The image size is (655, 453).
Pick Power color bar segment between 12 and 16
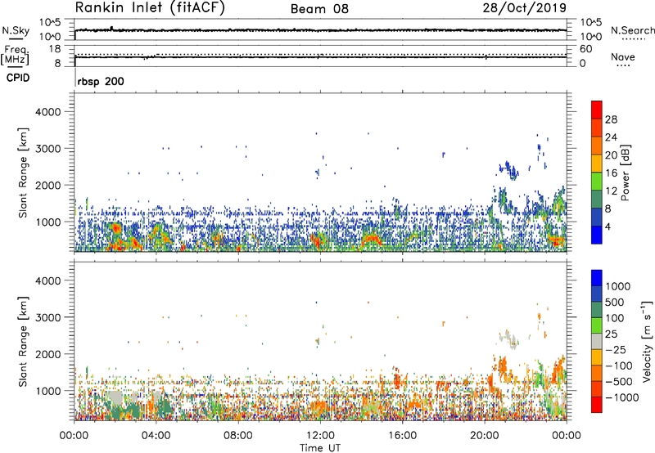(x=597, y=182)
